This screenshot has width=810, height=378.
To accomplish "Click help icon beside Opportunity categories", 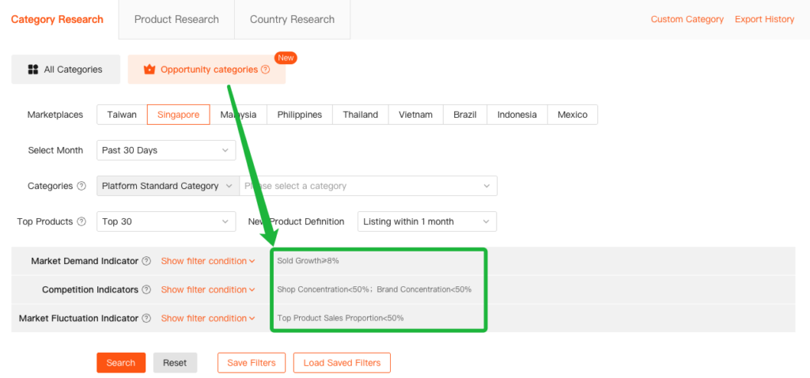I will click(266, 70).
